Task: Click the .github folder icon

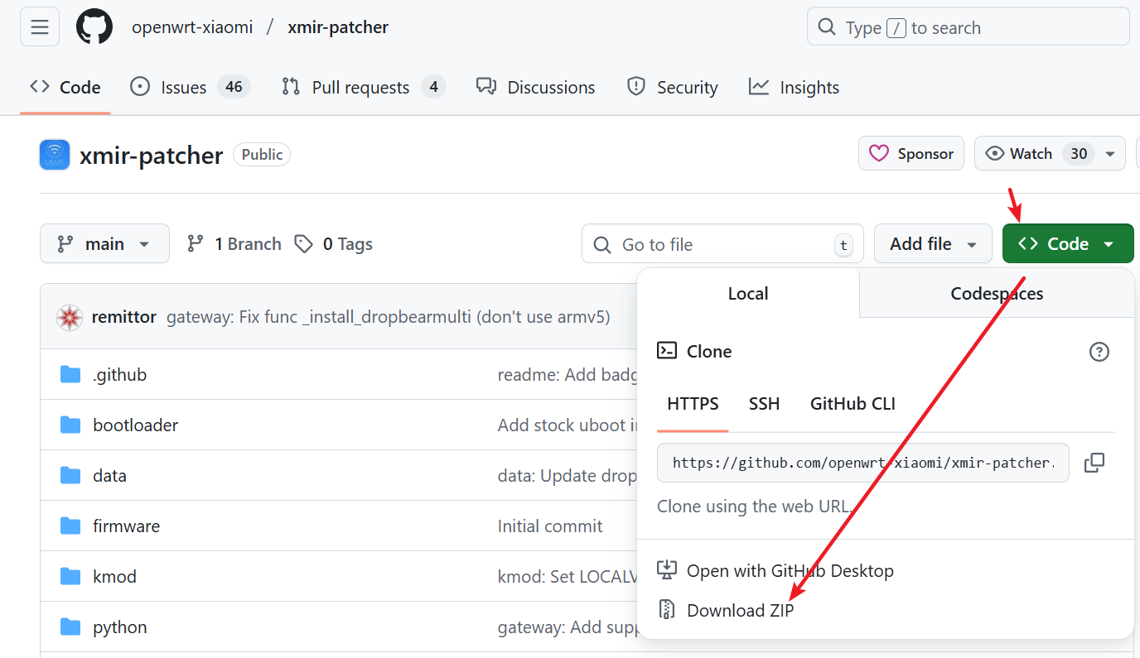Action: coord(70,375)
